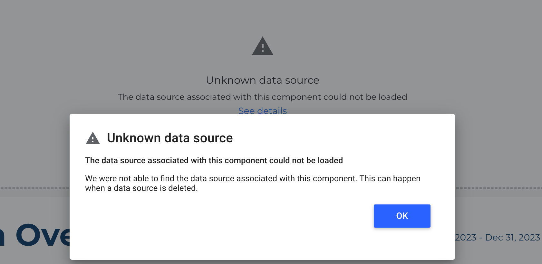
Task: Click the dialog title "Unknown data source"
Action: (170, 138)
